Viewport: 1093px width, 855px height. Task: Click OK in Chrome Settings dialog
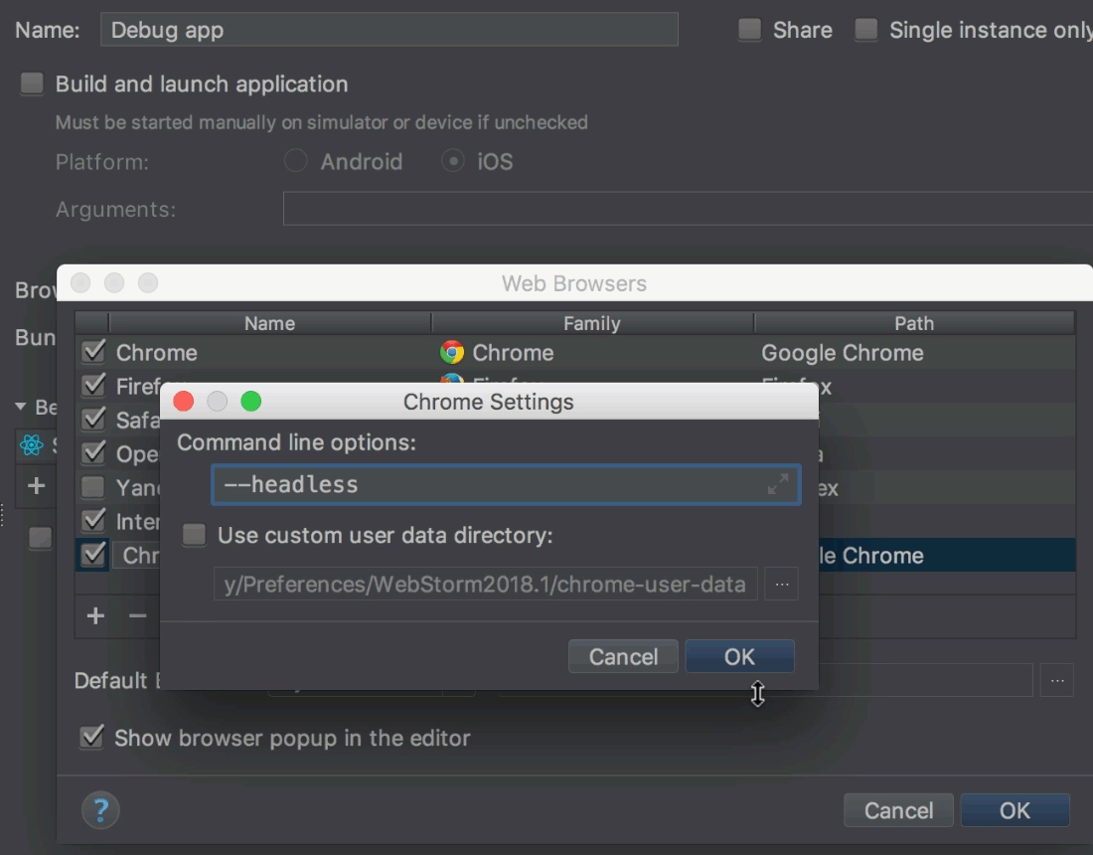coord(739,656)
